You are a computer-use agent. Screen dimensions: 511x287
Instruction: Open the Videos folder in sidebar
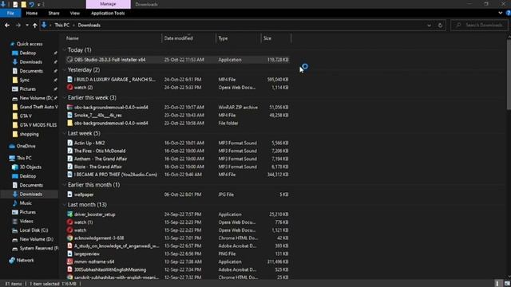[26, 222]
